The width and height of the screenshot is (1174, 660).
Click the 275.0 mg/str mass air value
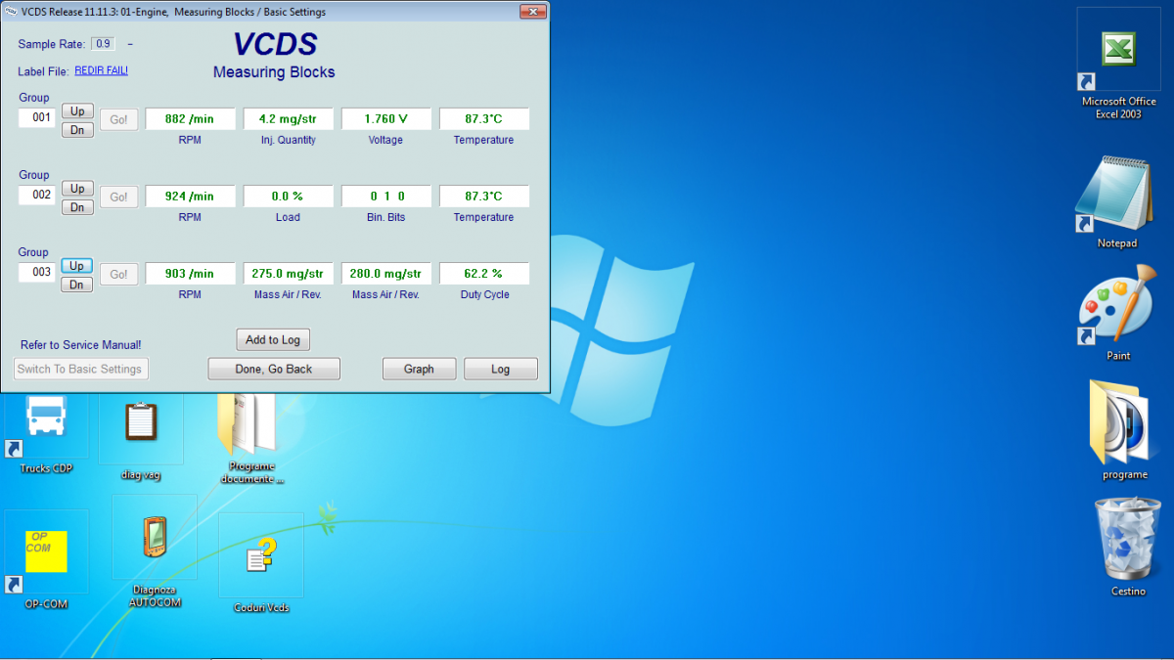(289, 274)
